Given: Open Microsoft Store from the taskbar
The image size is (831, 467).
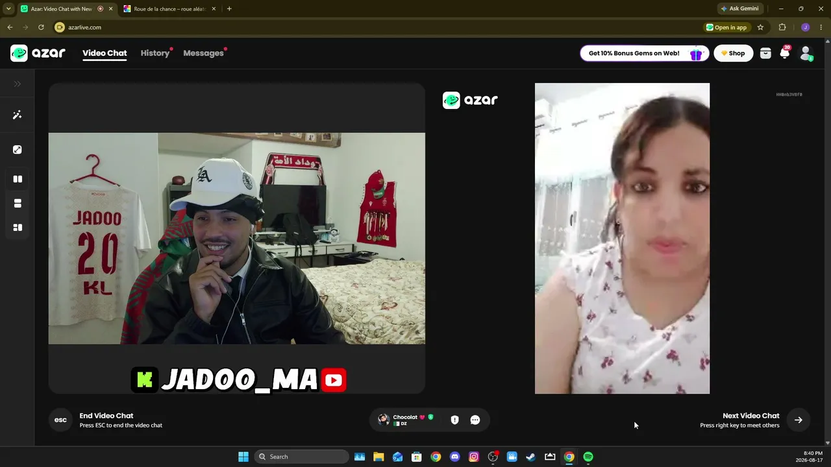Looking at the screenshot, I should click(417, 457).
